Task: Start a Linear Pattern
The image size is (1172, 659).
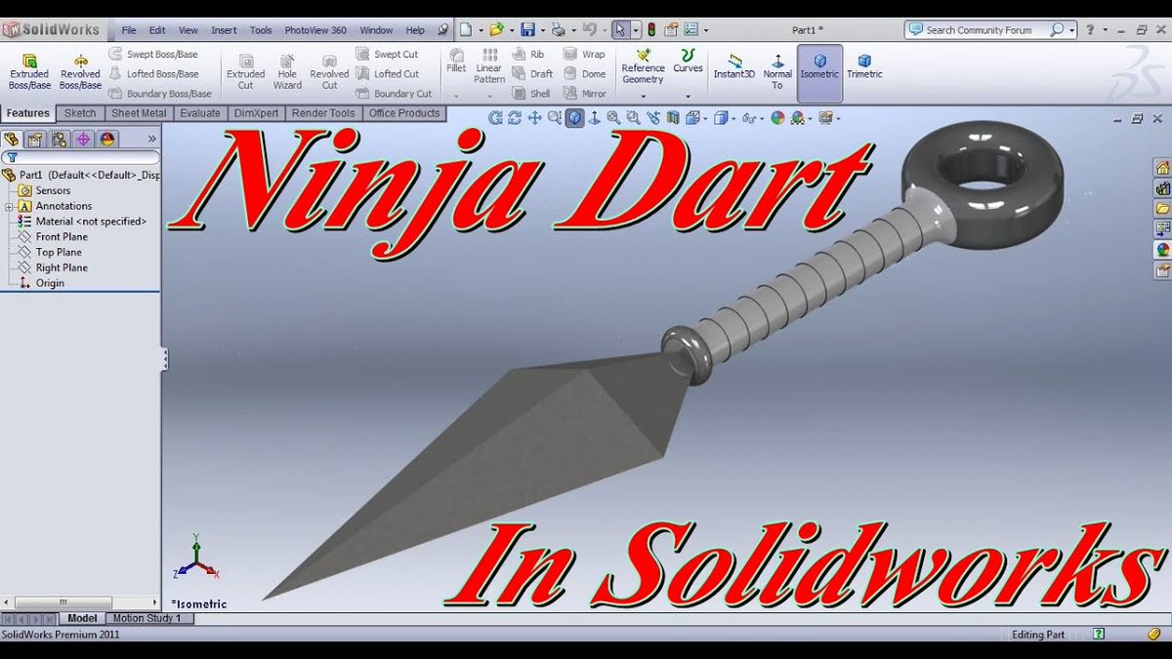Action: pos(489,65)
